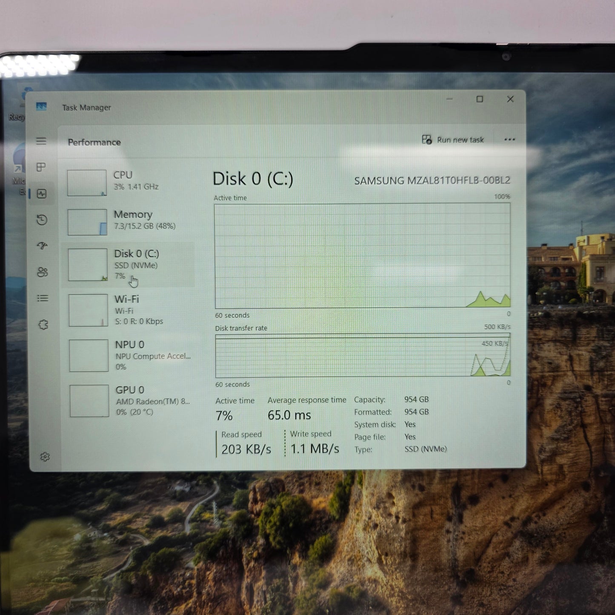Maximize the Task Manager window
Image resolution: width=615 pixels, height=615 pixels.
coord(480,99)
